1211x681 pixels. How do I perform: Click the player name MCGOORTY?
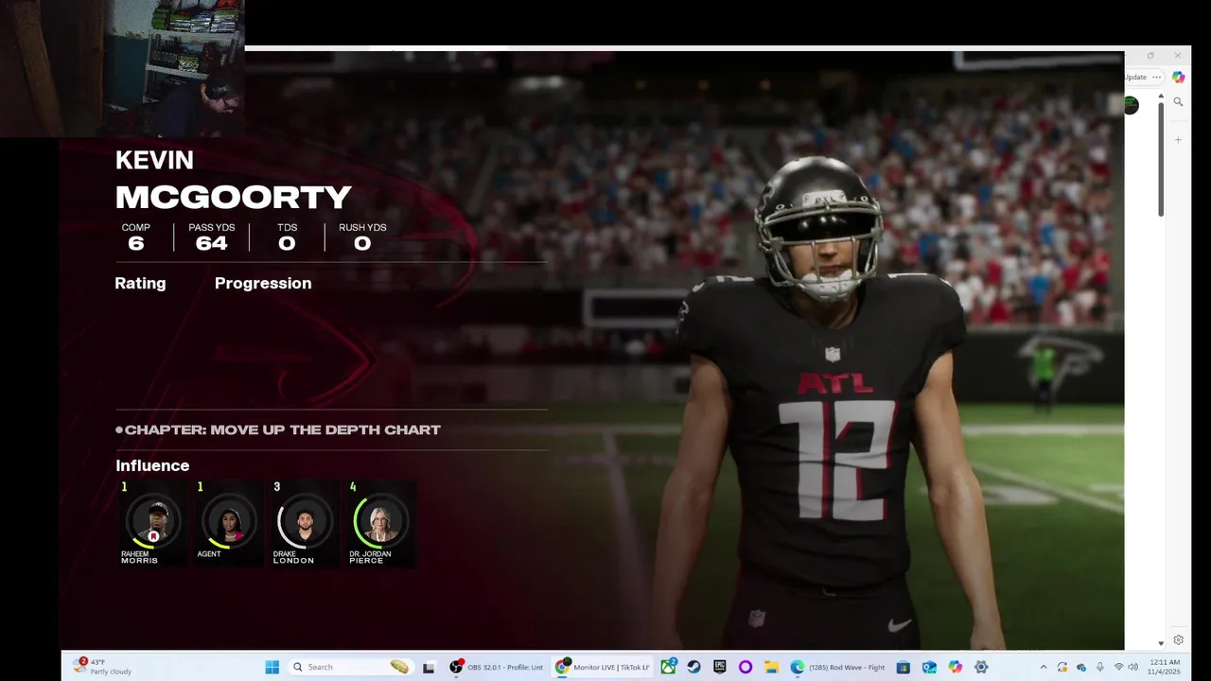233,197
